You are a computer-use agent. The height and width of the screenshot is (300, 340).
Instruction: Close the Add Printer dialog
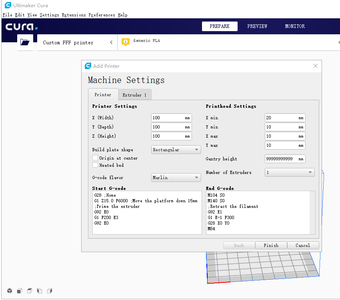316,66
